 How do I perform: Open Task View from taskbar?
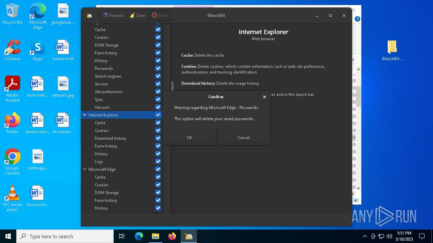[122, 236]
